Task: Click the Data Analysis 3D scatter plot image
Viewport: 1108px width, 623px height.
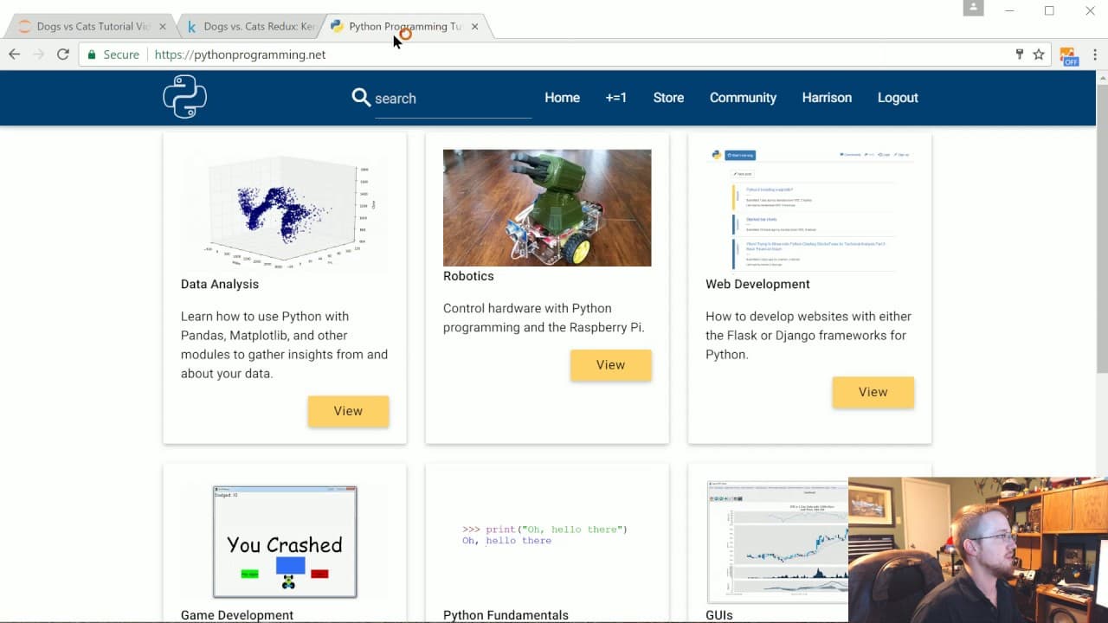Action: [x=285, y=211]
